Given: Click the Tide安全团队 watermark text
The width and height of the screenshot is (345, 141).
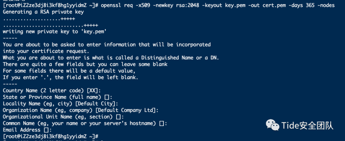Looking at the screenshot, I should point(307,125).
